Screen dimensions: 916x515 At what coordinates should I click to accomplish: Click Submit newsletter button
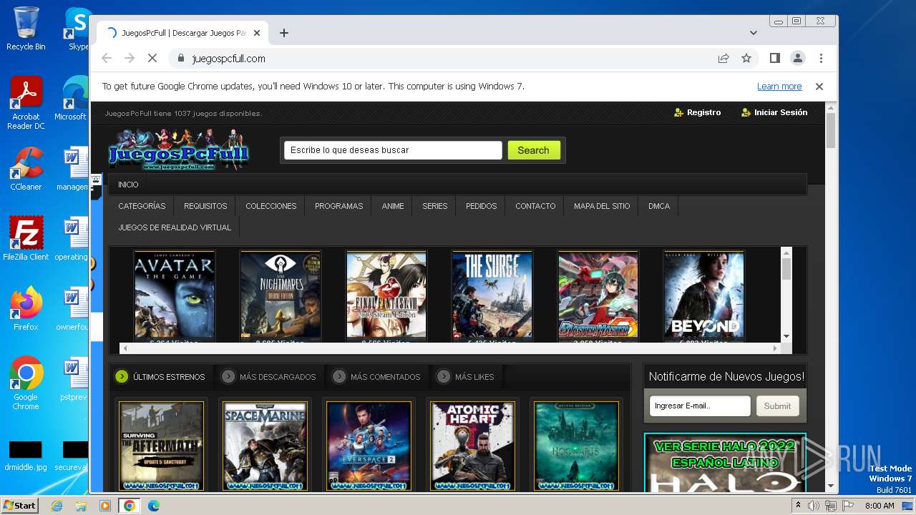point(777,406)
